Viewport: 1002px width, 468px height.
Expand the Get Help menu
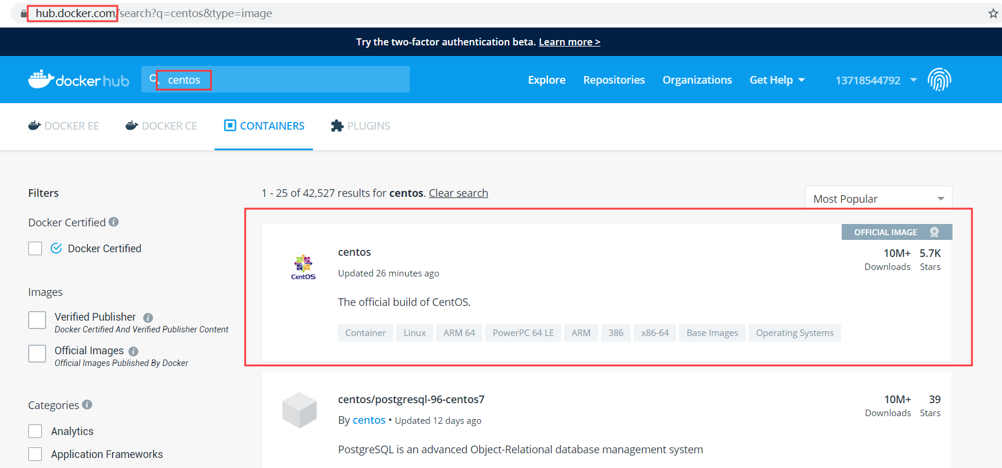click(x=777, y=80)
